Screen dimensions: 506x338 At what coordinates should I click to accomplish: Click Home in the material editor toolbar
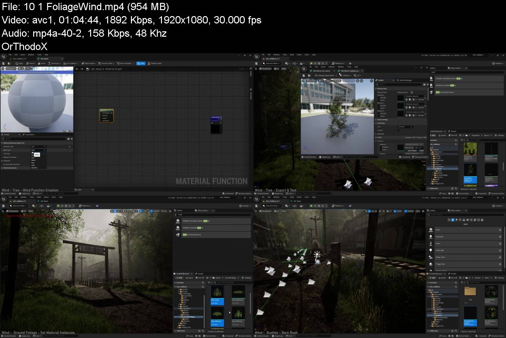click(x=42, y=63)
